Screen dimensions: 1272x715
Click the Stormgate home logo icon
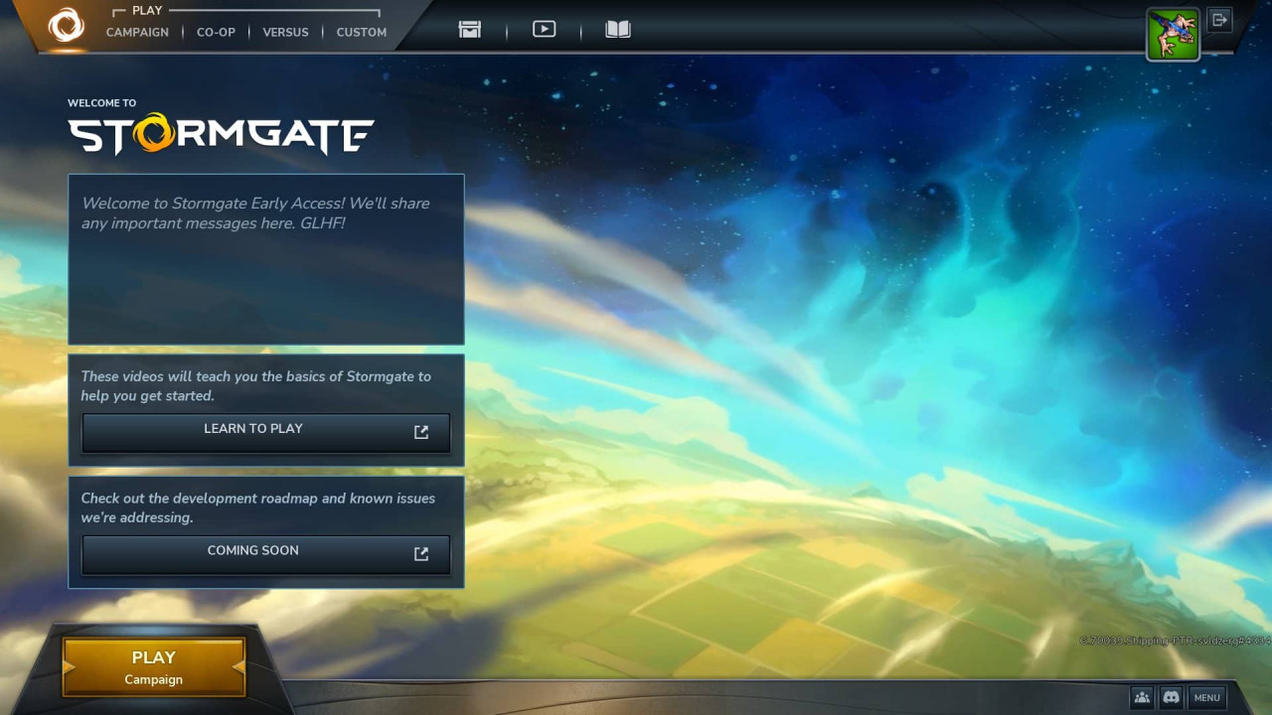tap(67, 26)
